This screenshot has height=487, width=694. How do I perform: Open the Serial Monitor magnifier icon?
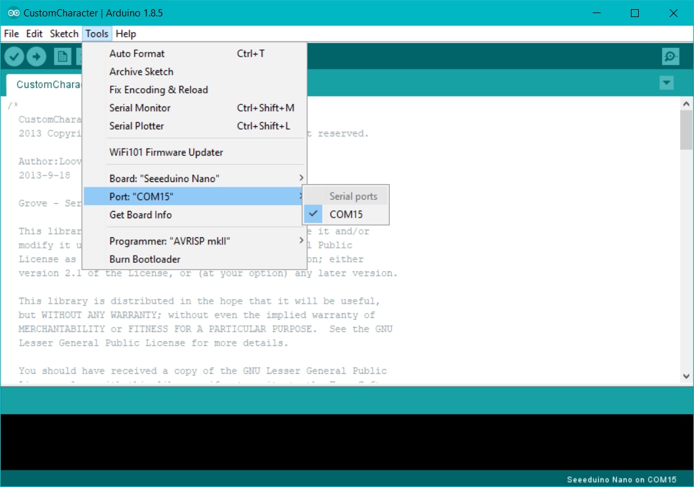670,57
